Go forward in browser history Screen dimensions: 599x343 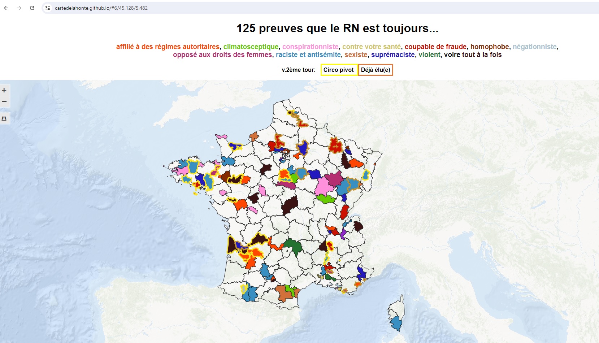[19, 8]
